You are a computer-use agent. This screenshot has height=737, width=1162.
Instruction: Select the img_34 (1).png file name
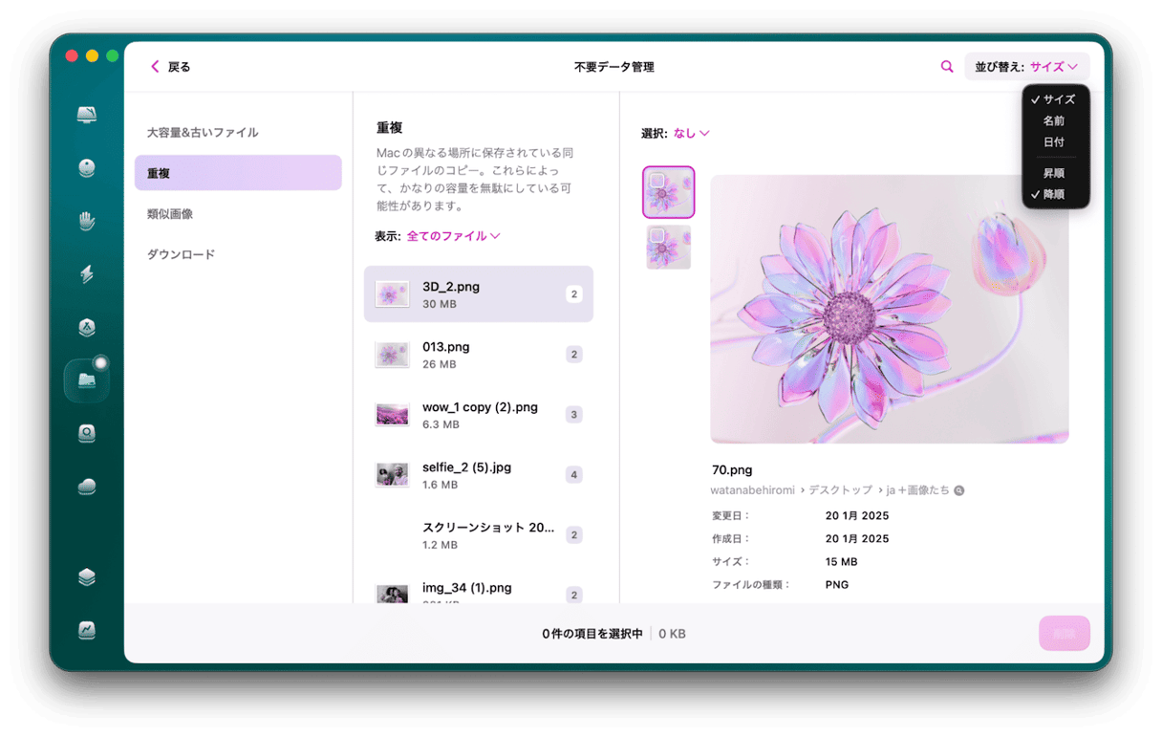(467, 588)
